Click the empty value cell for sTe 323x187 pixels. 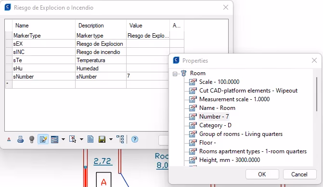pos(147,60)
